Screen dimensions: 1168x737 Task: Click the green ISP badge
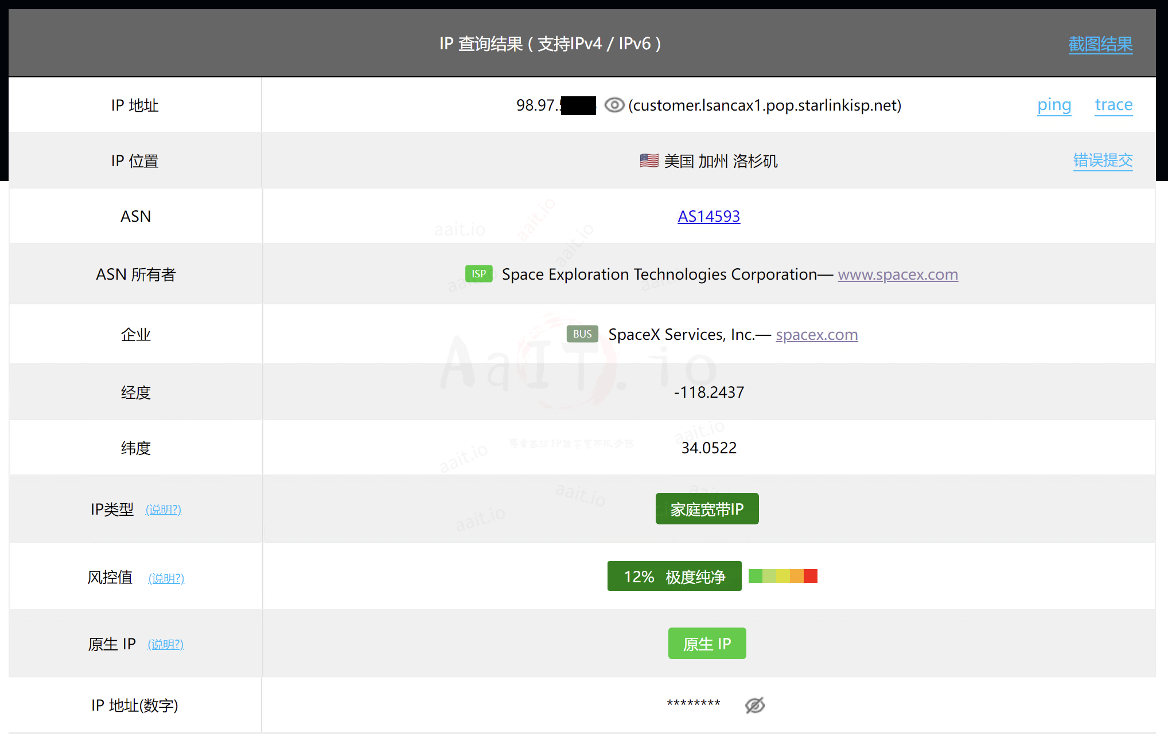pos(478,274)
